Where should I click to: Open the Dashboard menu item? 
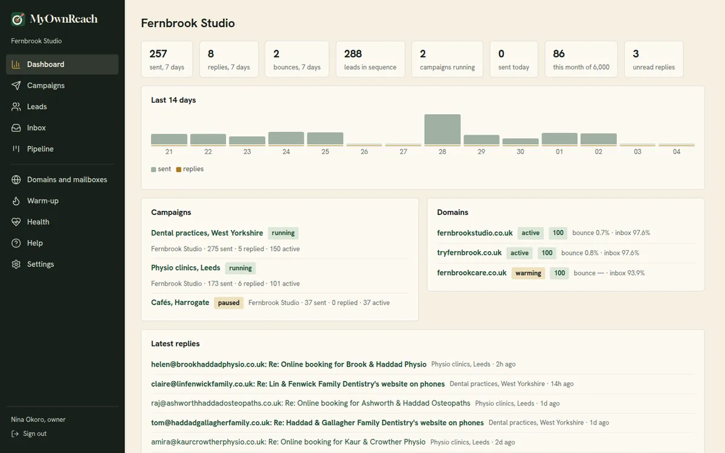(x=62, y=64)
